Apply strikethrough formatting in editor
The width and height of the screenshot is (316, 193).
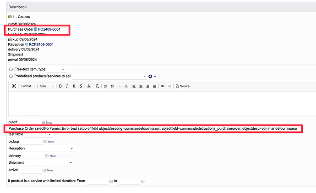pos(81,86)
